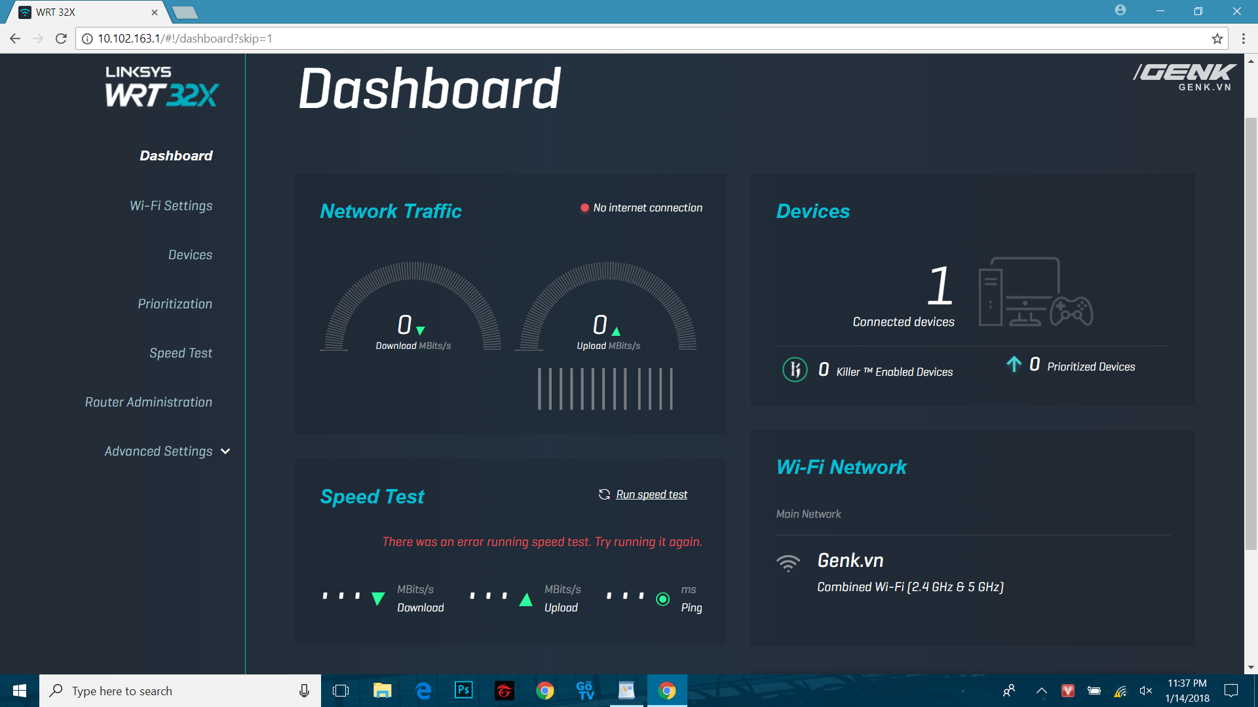The image size is (1258, 707).
Task: Click the Run speed test link
Action: click(x=651, y=494)
